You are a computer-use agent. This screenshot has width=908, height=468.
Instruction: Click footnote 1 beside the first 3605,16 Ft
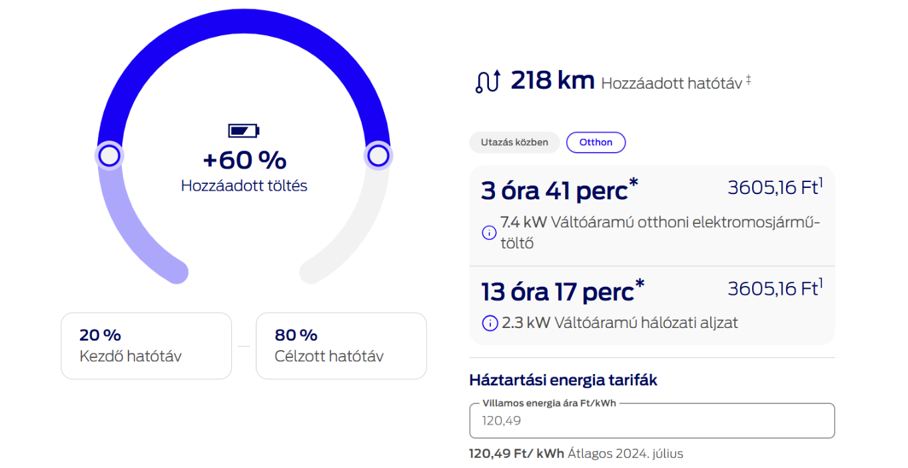(821, 182)
